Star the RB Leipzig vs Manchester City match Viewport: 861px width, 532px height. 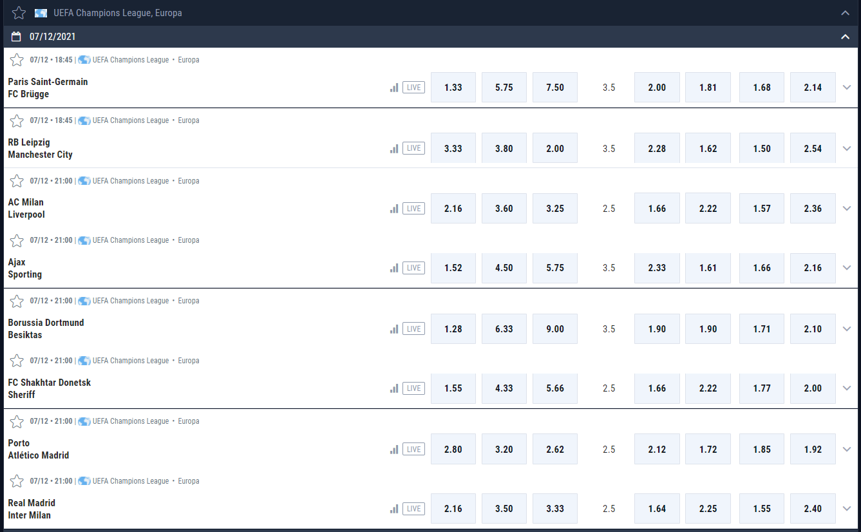coord(17,120)
